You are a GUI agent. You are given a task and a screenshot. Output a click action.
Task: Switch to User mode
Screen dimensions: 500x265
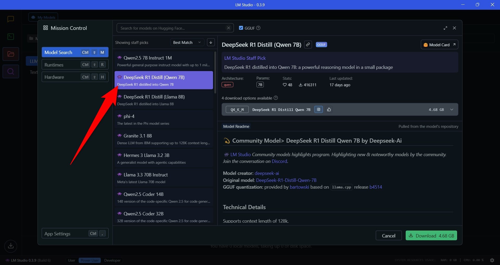71,260
